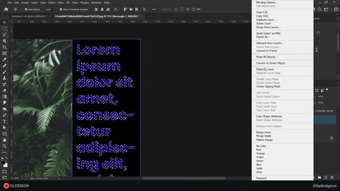This screenshot has height=191, width=340.
Task: Select the Smudge tool
Action: coord(4,103)
